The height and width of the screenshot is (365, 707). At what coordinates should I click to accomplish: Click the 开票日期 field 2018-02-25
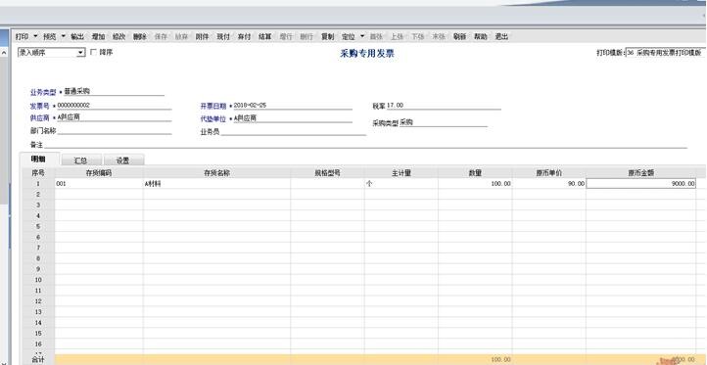point(292,105)
